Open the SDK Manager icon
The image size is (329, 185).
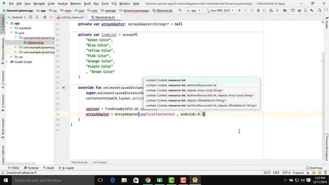coord(312,10)
